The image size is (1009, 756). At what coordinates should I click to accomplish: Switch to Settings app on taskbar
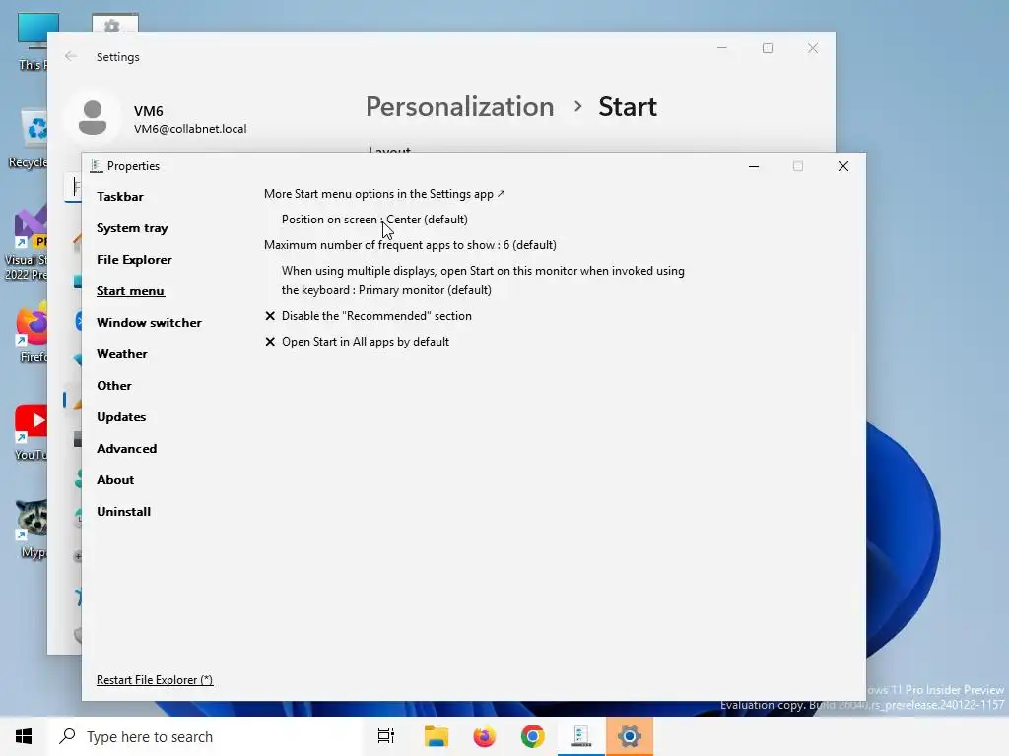pos(630,736)
